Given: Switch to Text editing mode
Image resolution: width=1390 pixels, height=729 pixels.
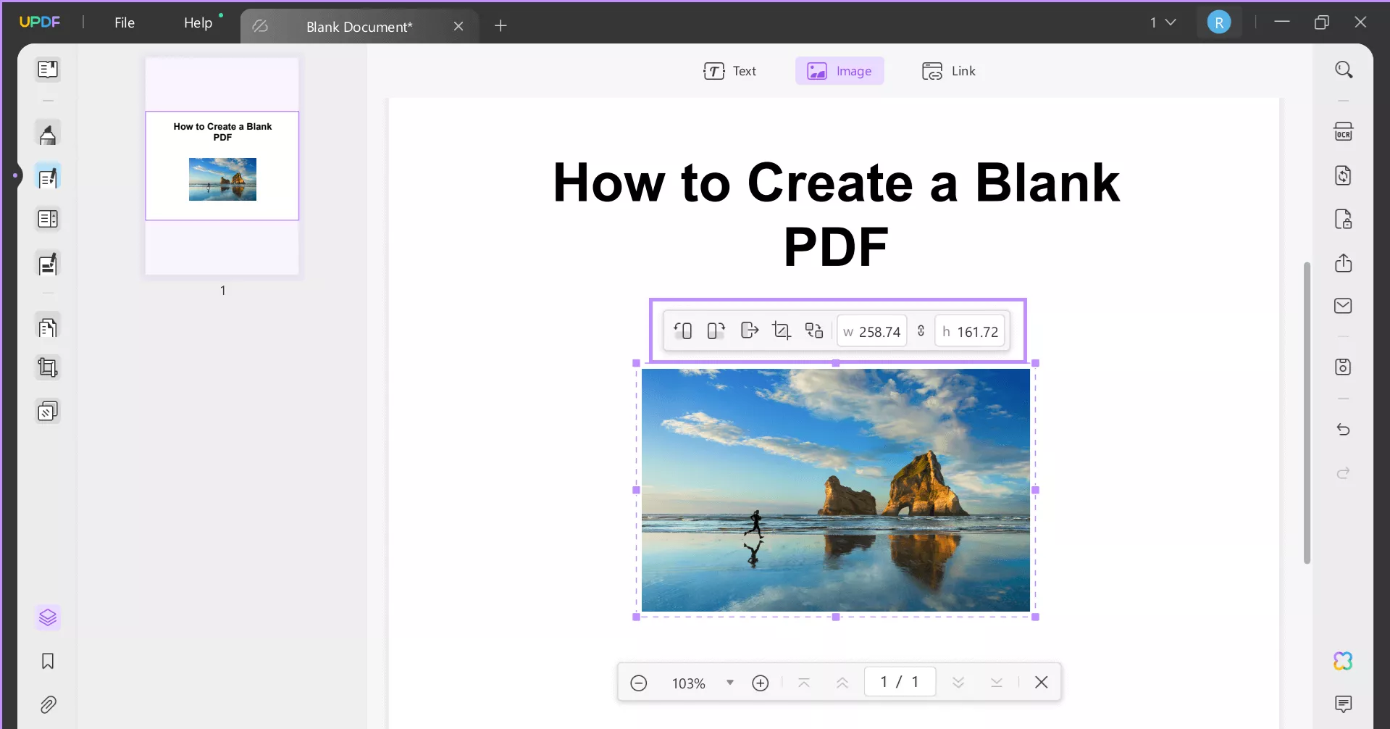Looking at the screenshot, I should coord(729,71).
